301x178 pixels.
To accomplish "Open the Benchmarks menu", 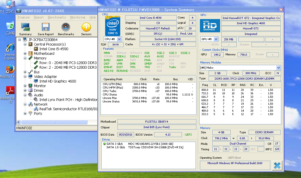I will coord(57,17).
